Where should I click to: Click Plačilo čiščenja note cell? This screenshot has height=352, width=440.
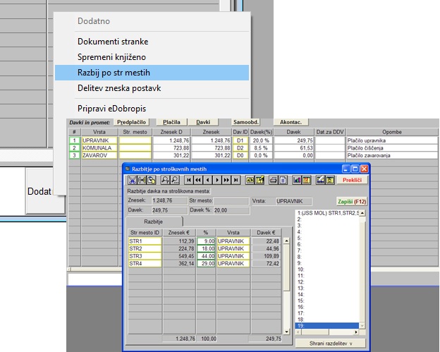[x=392, y=148]
